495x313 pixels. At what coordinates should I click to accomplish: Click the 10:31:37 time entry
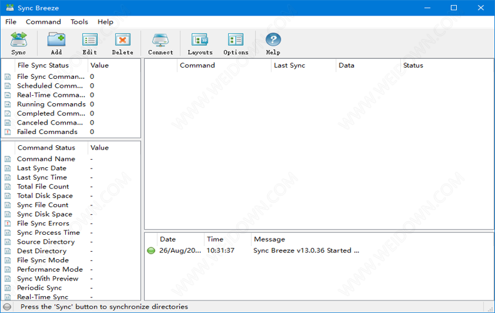[221, 250]
